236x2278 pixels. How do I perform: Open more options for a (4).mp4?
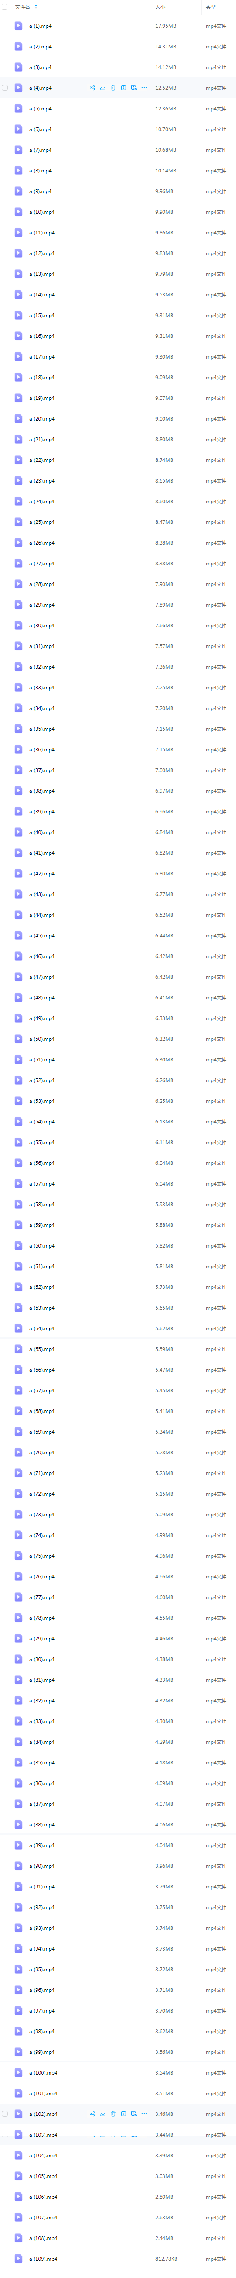pos(144,88)
